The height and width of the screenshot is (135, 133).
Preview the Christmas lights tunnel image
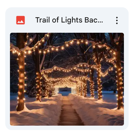[x=67, y=79]
